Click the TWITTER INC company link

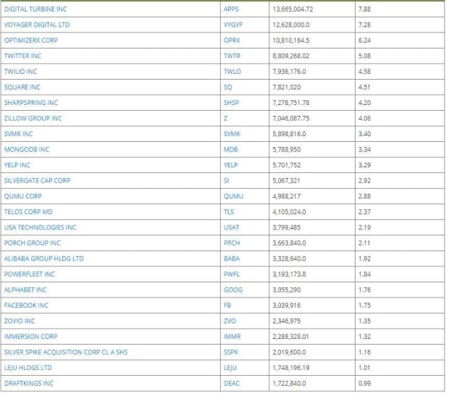(x=22, y=56)
